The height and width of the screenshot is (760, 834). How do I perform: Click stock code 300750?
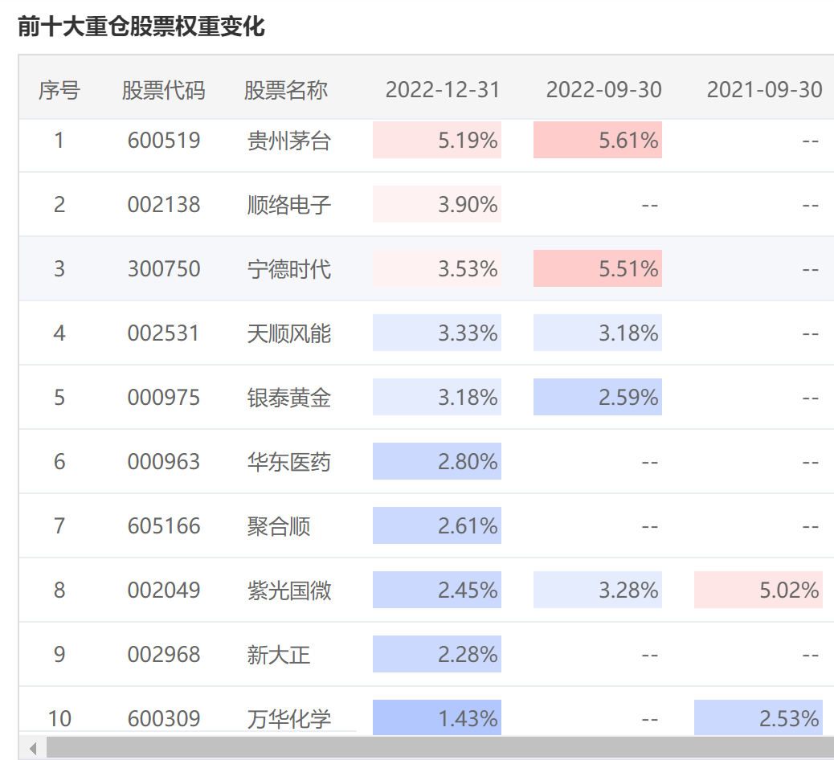pos(164,269)
